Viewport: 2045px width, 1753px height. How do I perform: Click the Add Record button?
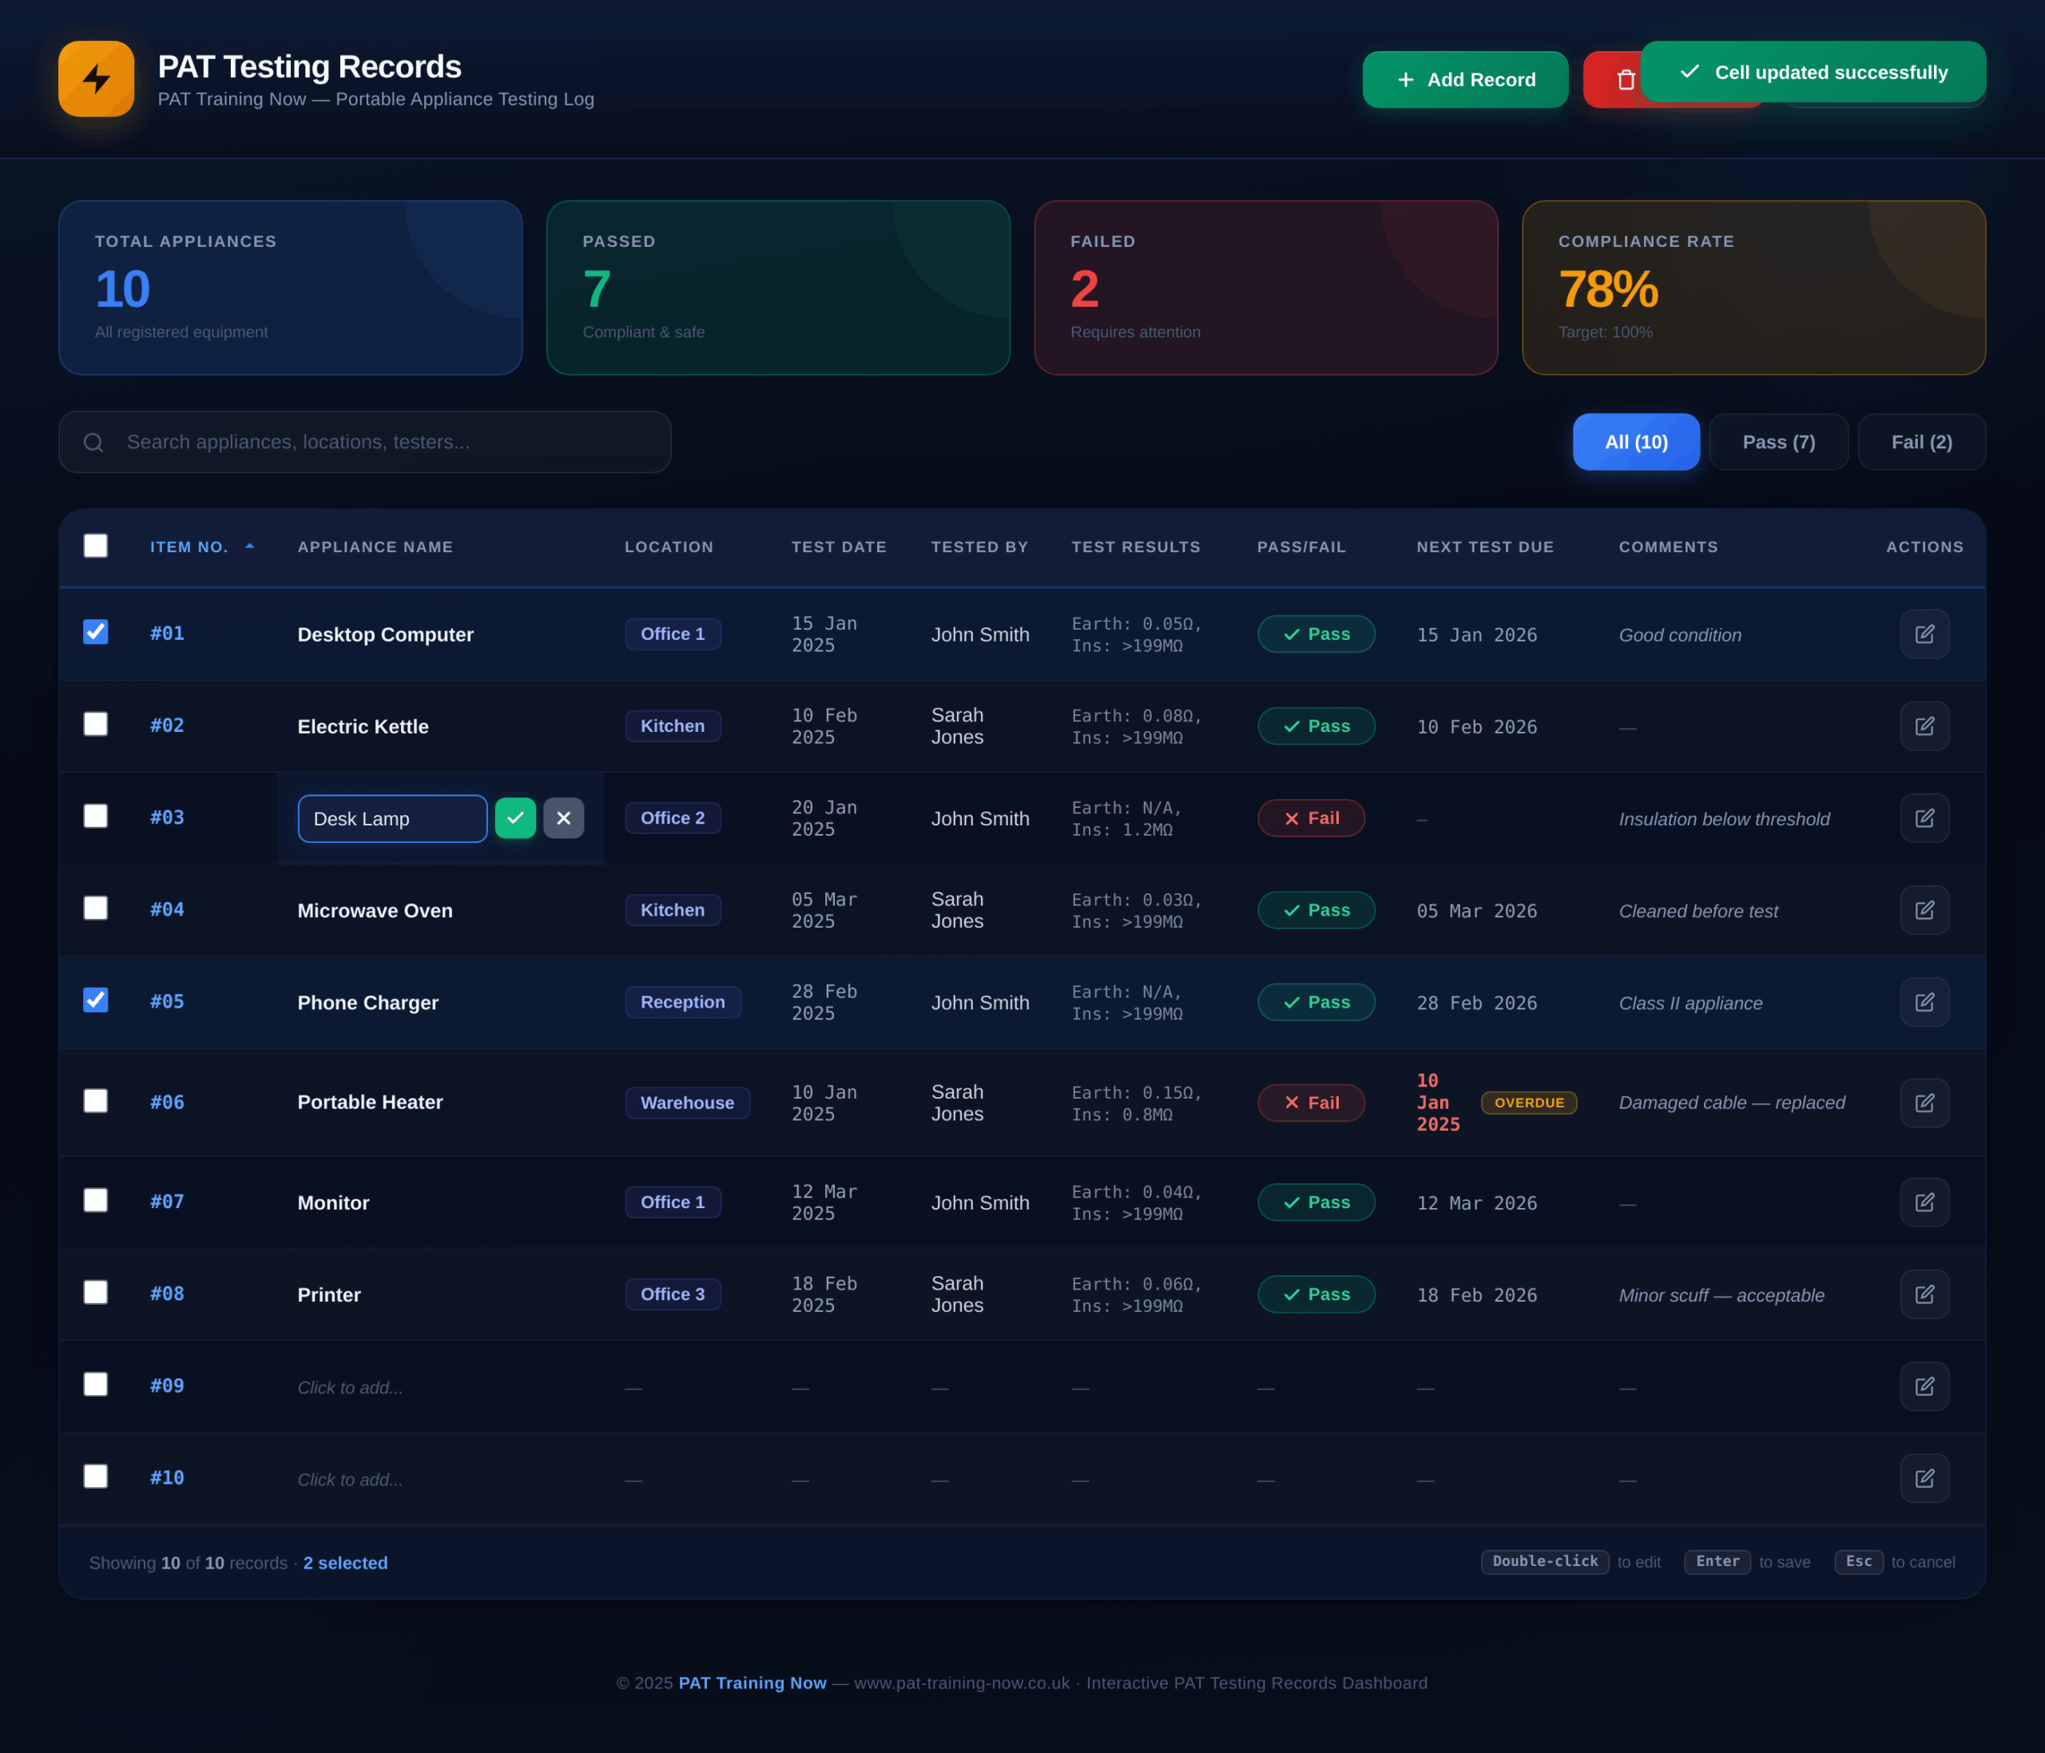1465,80
